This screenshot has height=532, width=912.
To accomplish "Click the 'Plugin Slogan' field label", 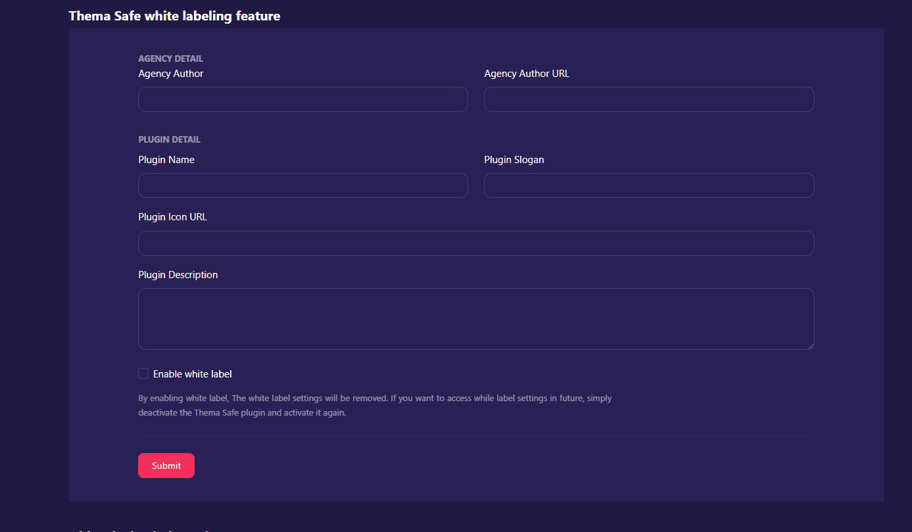I will 514,160.
